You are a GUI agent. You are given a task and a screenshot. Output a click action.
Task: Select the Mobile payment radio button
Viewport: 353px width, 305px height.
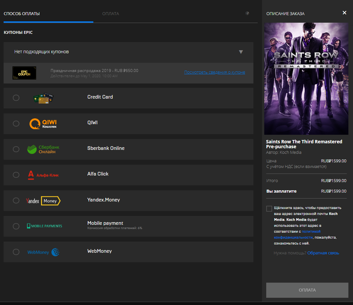16,226
